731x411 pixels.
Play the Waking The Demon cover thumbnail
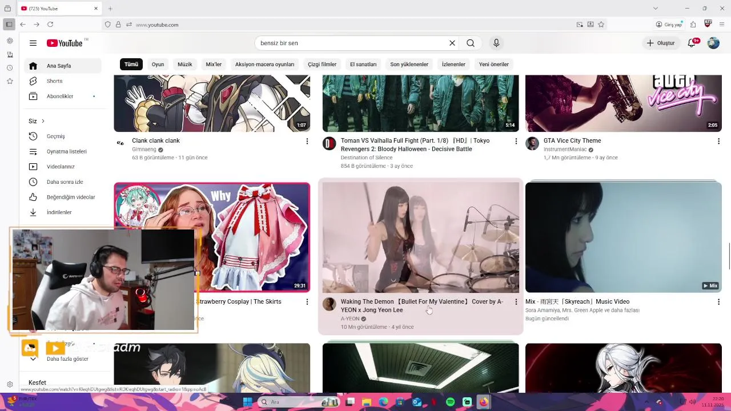[421, 237]
